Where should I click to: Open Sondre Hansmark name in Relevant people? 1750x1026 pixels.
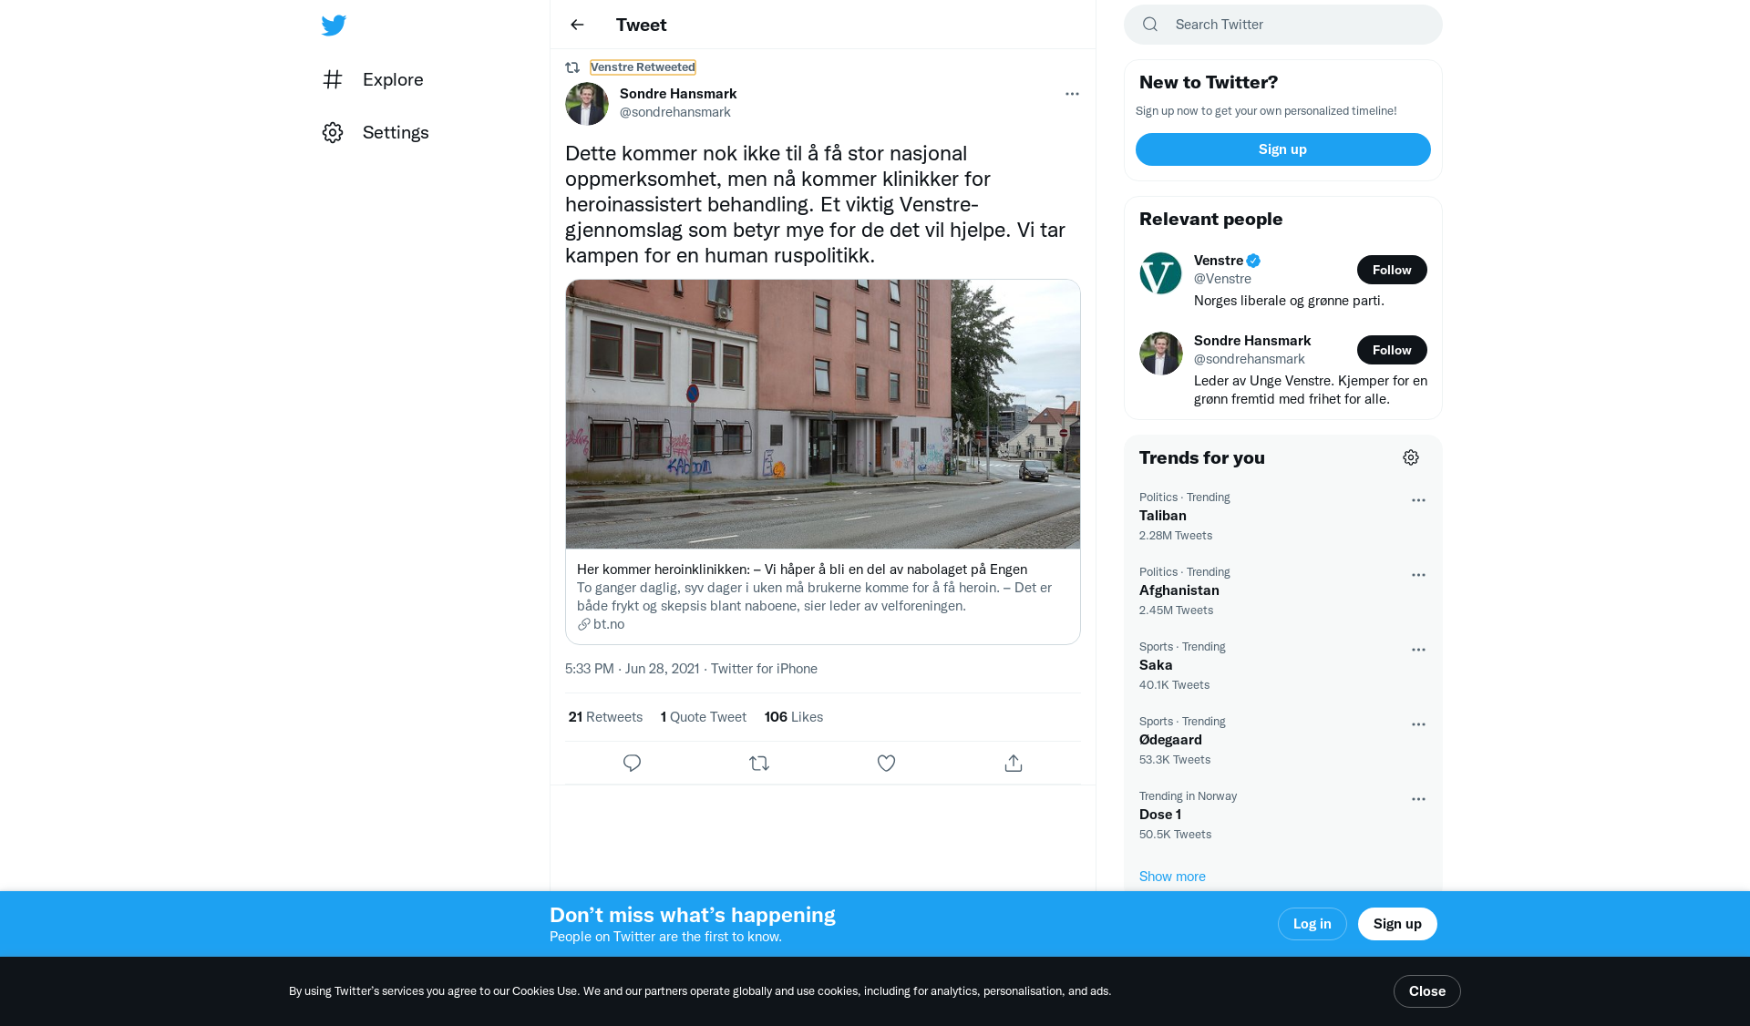[1252, 341]
